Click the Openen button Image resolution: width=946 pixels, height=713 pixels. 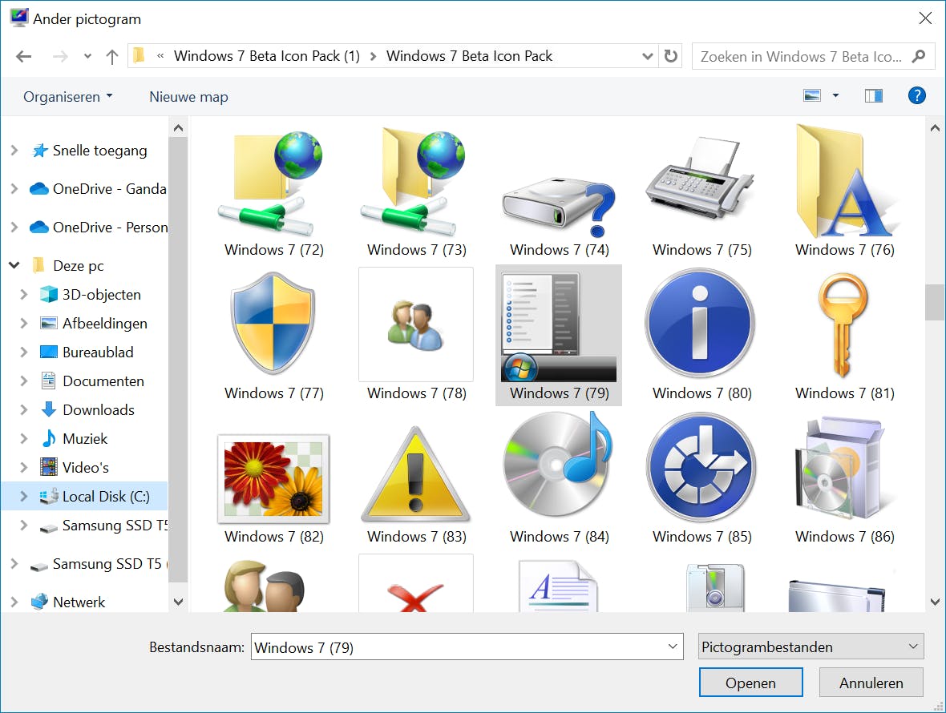[750, 683]
